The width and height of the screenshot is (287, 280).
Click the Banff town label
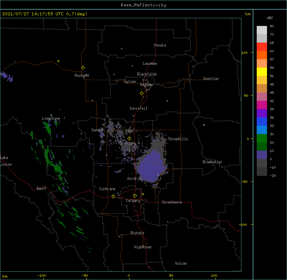click(x=41, y=189)
